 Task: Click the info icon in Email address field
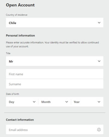tap(99, 130)
